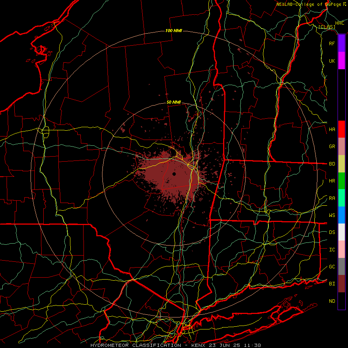This screenshot has width=348, height=348.
Task: Click the UK legend label text
Action: (332, 61)
